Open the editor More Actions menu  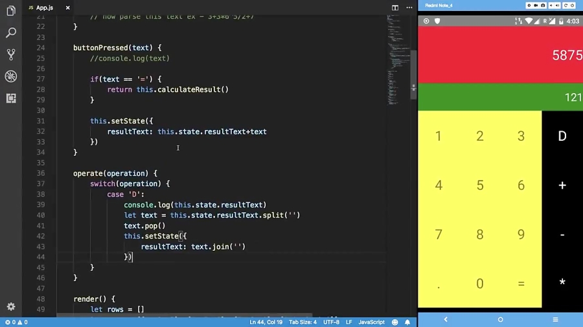tap(409, 7)
